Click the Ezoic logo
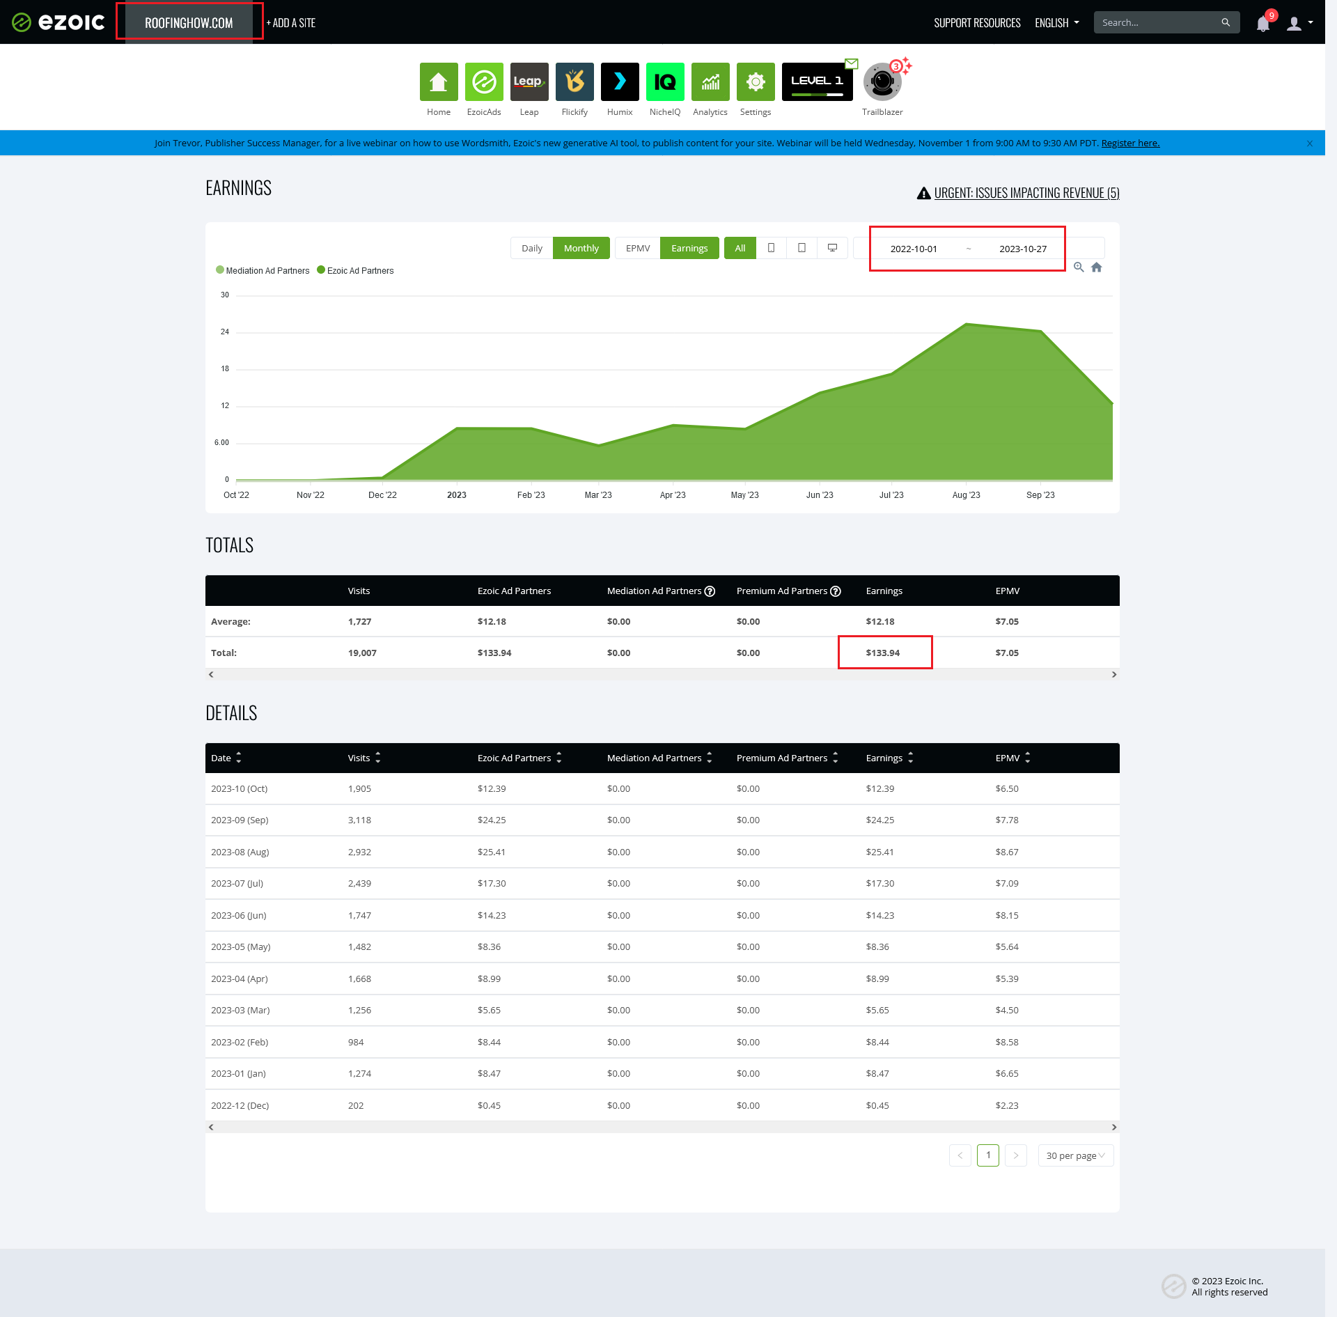 click(x=58, y=22)
